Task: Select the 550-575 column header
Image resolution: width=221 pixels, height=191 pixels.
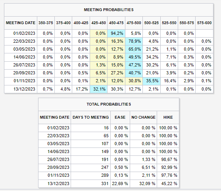Action: coord(187,23)
